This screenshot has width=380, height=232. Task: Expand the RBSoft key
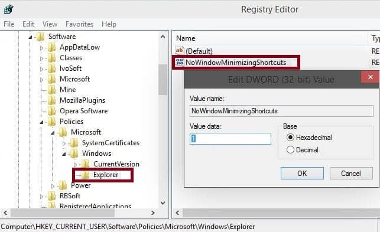pyautogui.click(x=41, y=197)
